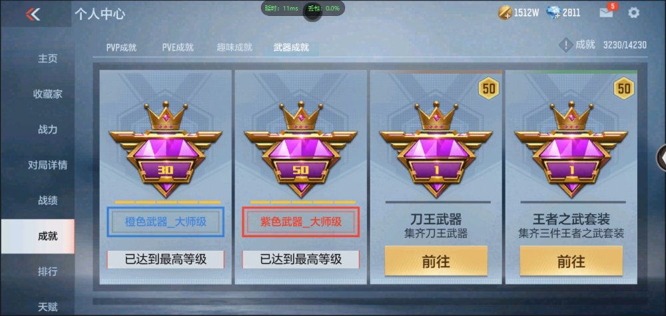This screenshot has height=316, width=666.
Task: Click the back arrow icon
Action: pos(33,14)
